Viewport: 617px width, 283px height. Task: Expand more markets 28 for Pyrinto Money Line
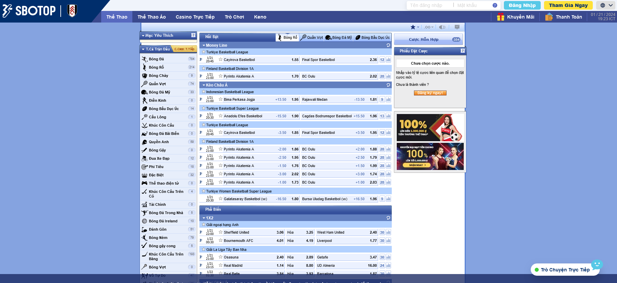(x=382, y=76)
